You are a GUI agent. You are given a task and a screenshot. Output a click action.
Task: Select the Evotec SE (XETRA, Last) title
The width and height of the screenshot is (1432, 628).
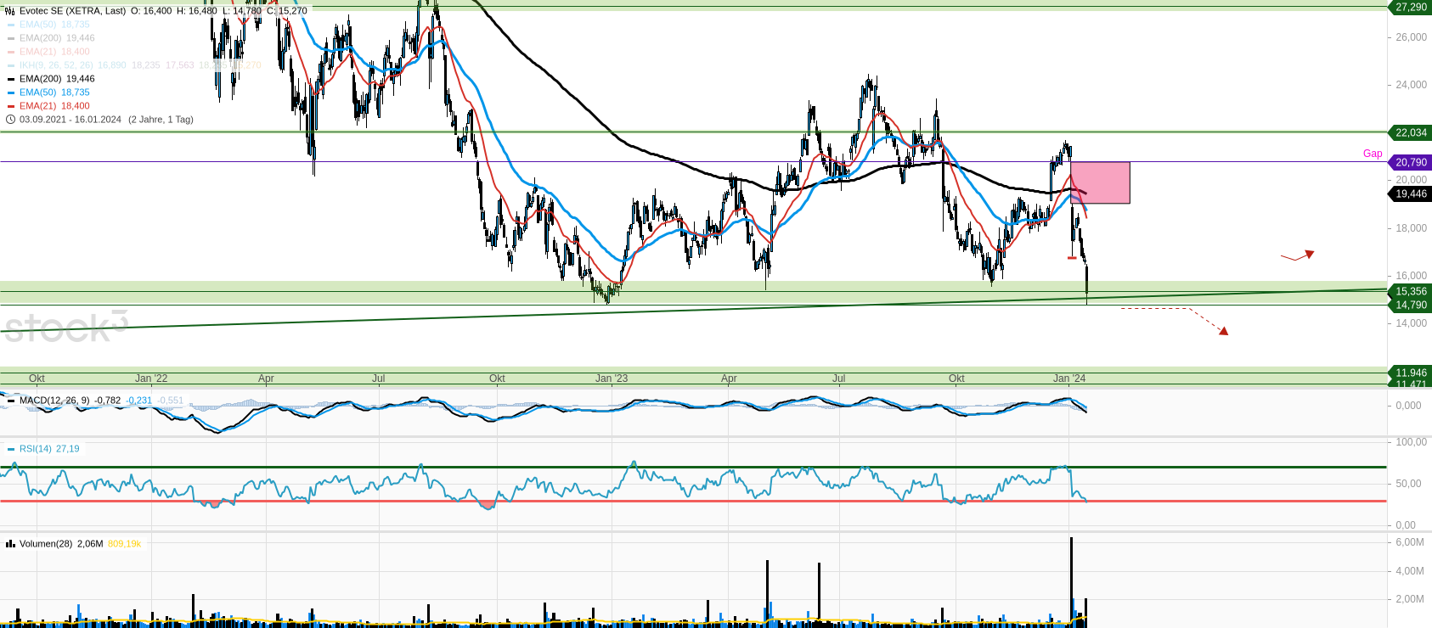(72, 11)
